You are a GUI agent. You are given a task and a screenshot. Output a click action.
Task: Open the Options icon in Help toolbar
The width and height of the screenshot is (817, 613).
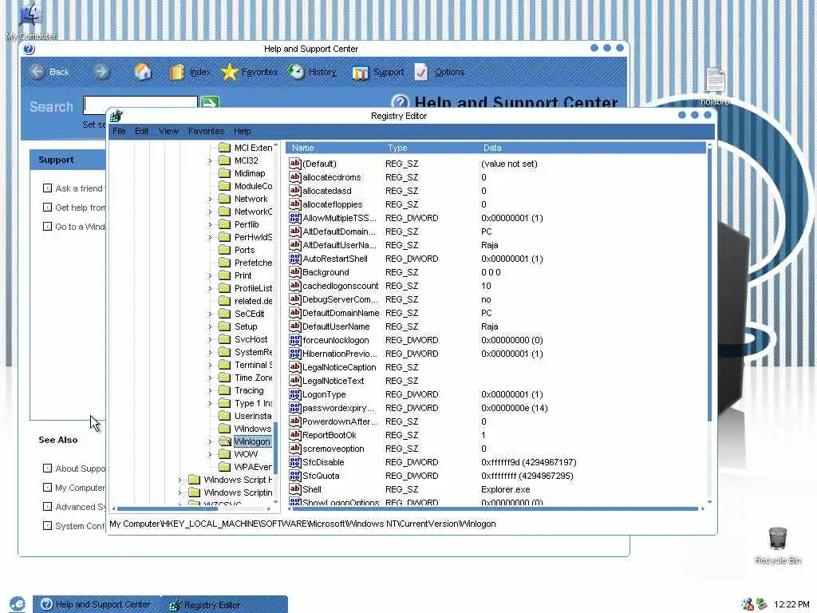pos(421,72)
